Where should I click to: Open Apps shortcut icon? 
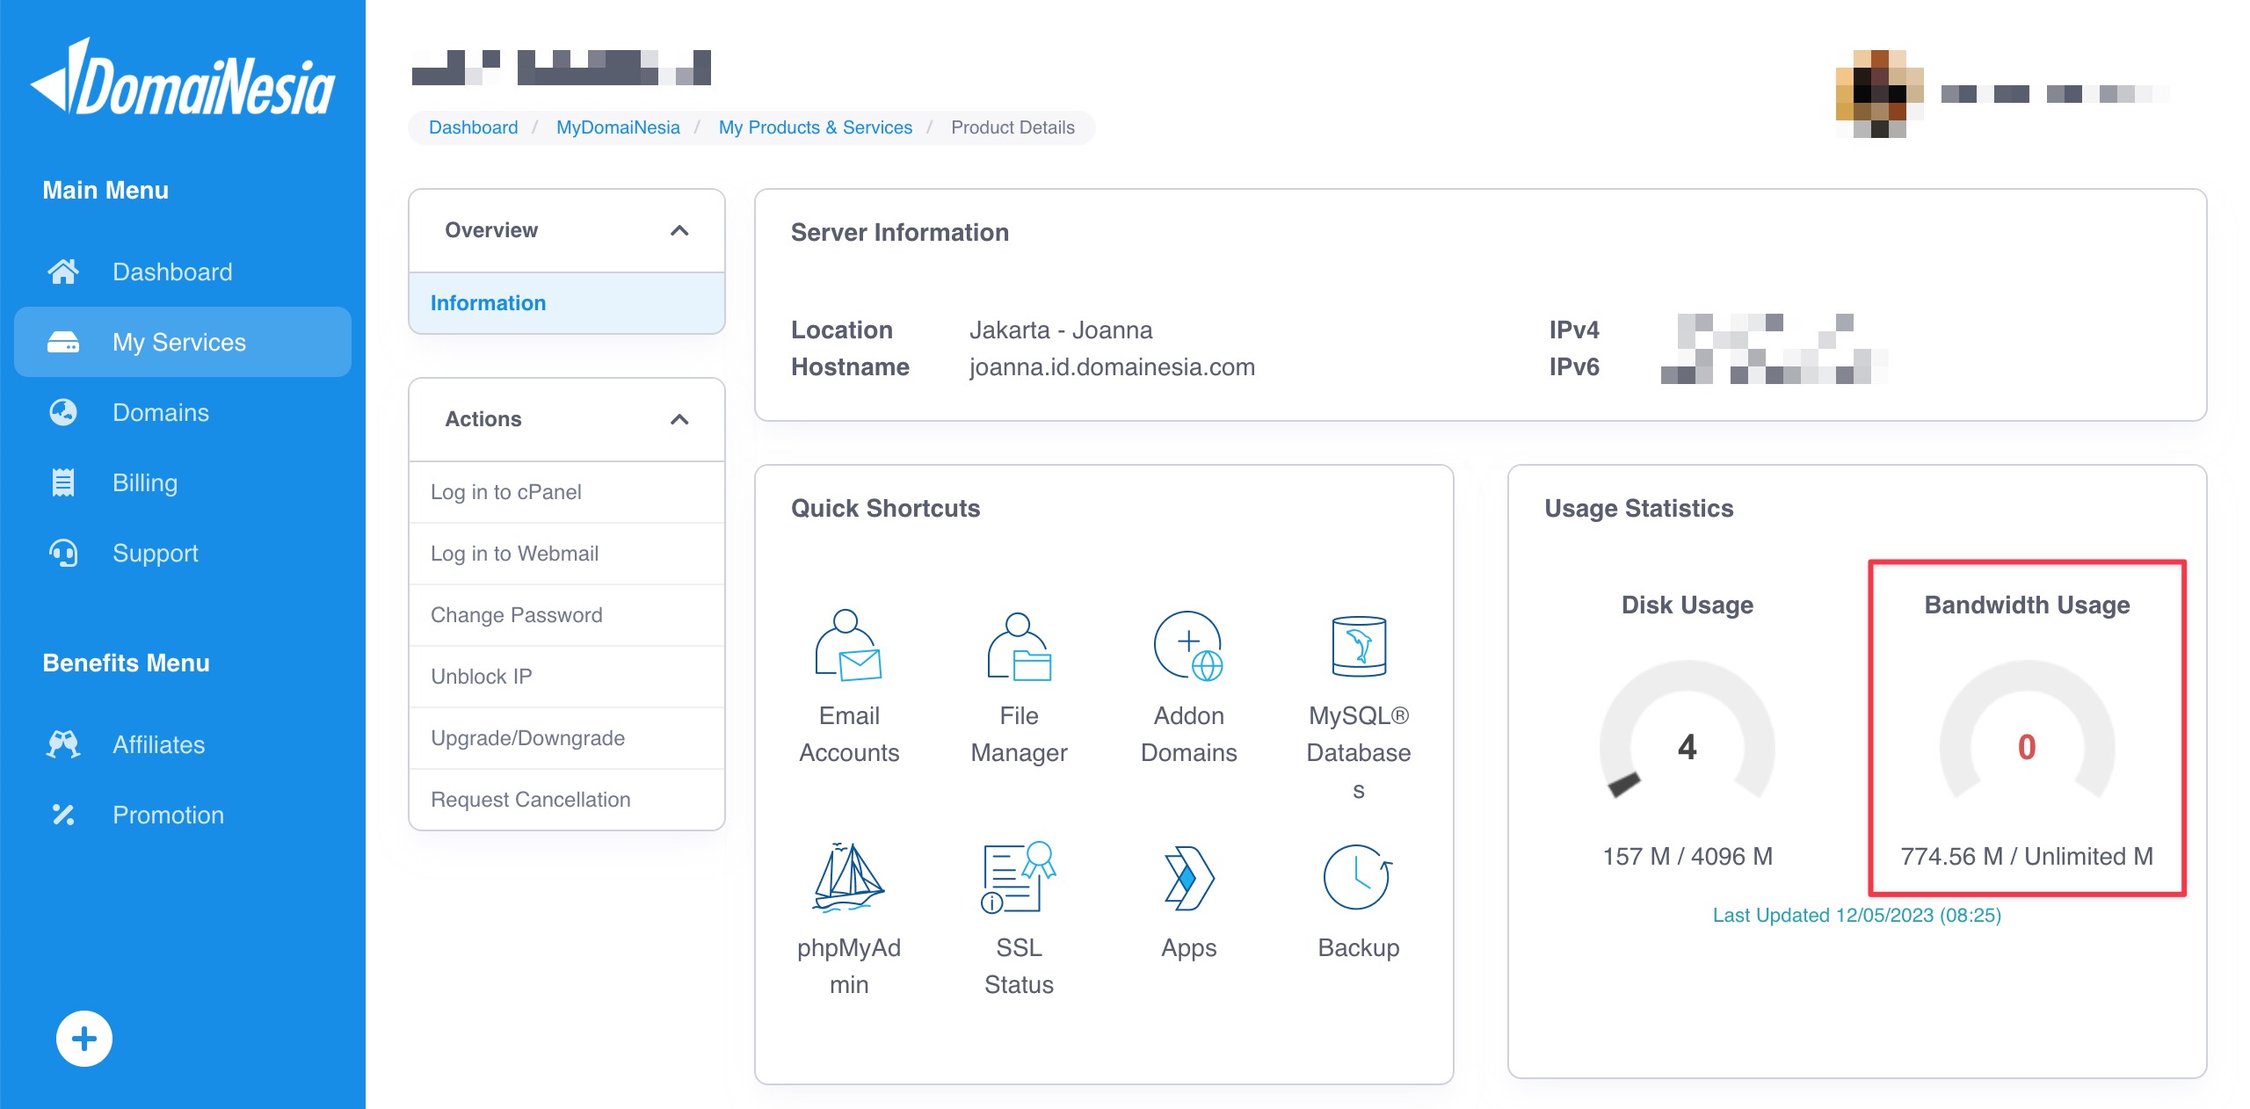click(x=1188, y=877)
